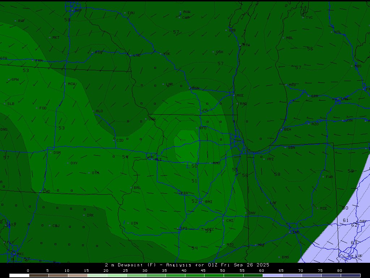Select the RAC station label
Screen dimensions: 370x278
point(243,104)
